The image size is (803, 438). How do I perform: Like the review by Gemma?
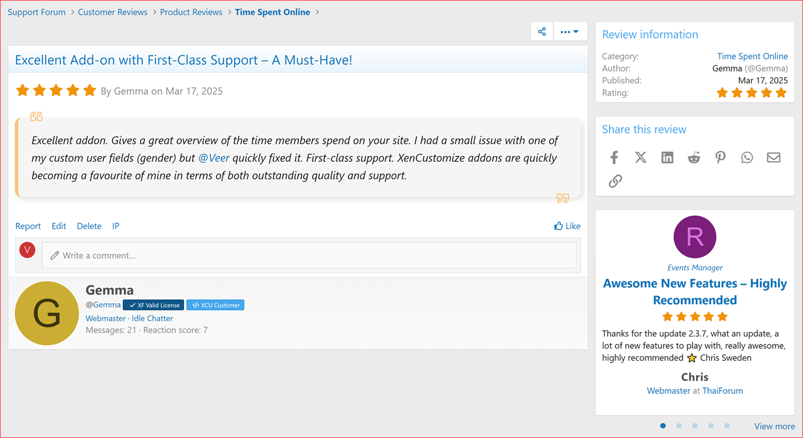[567, 226]
